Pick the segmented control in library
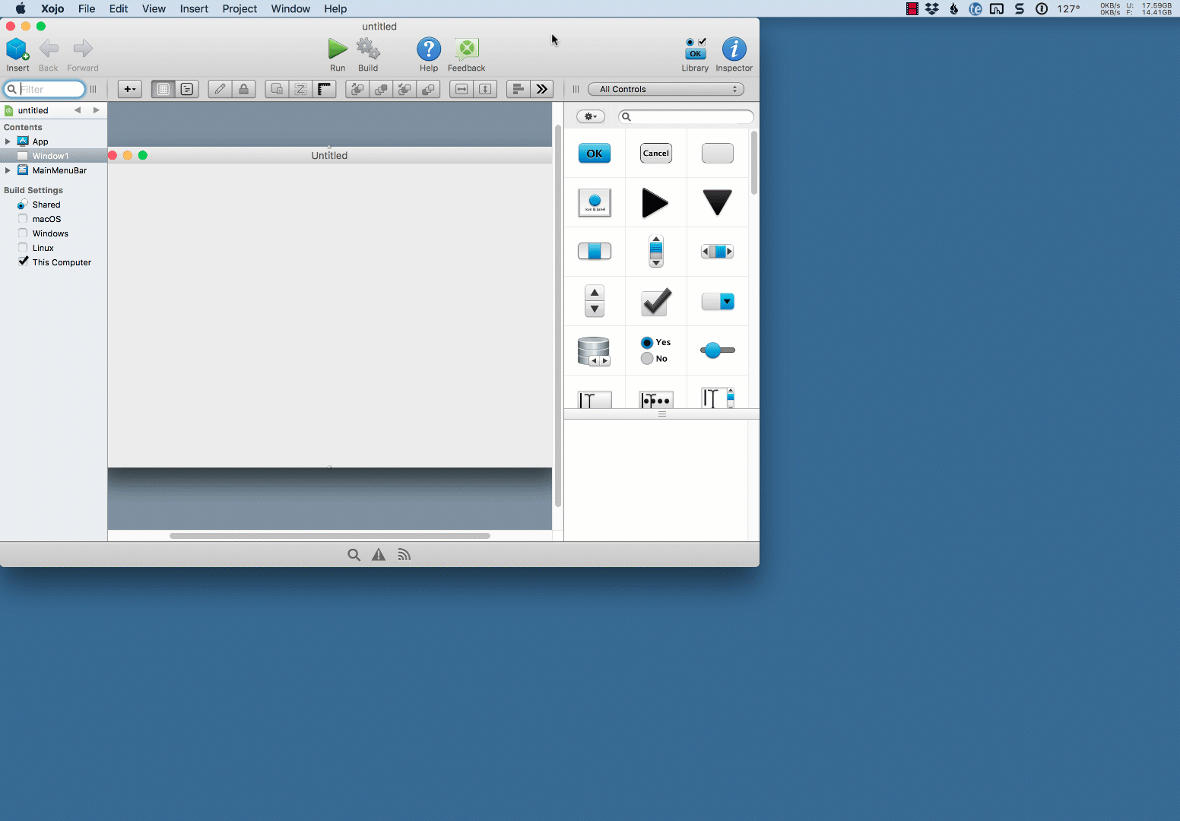 [595, 252]
